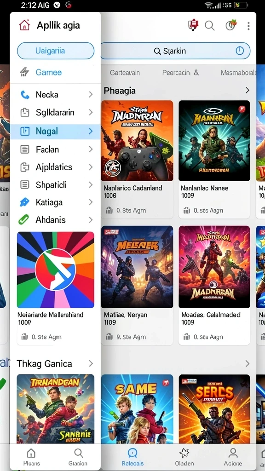Expand the Necka menu chevron
The width and height of the screenshot is (265, 471).
tap(91, 95)
